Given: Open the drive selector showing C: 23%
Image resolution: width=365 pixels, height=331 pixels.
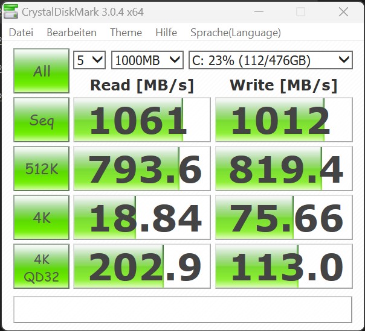Looking at the screenshot, I should (271, 60).
